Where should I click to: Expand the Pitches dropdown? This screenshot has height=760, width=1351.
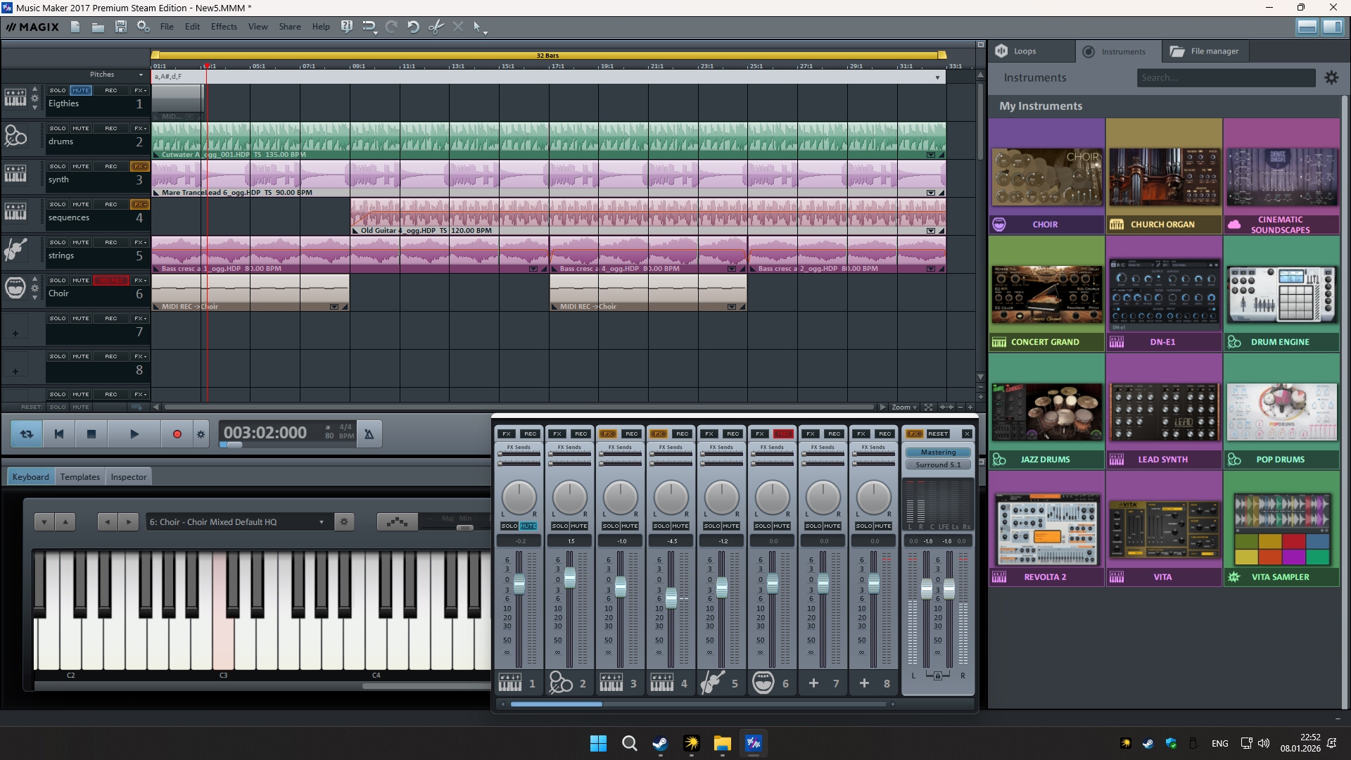tap(140, 75)
